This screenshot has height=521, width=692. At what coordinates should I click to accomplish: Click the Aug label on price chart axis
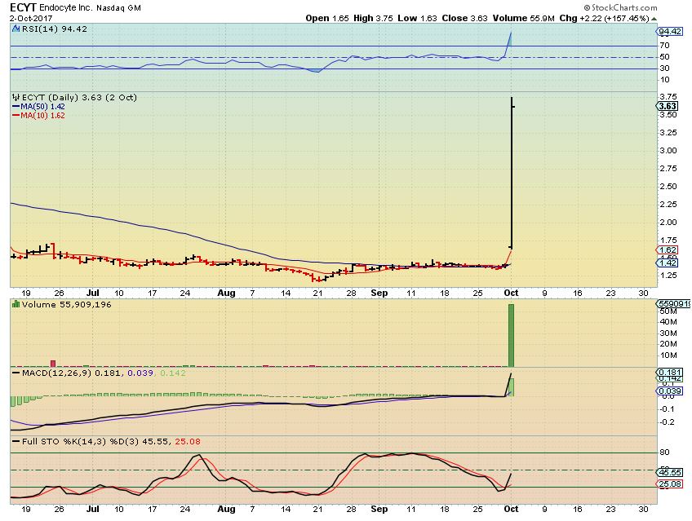pyautogui.click(x=226, y=294)
